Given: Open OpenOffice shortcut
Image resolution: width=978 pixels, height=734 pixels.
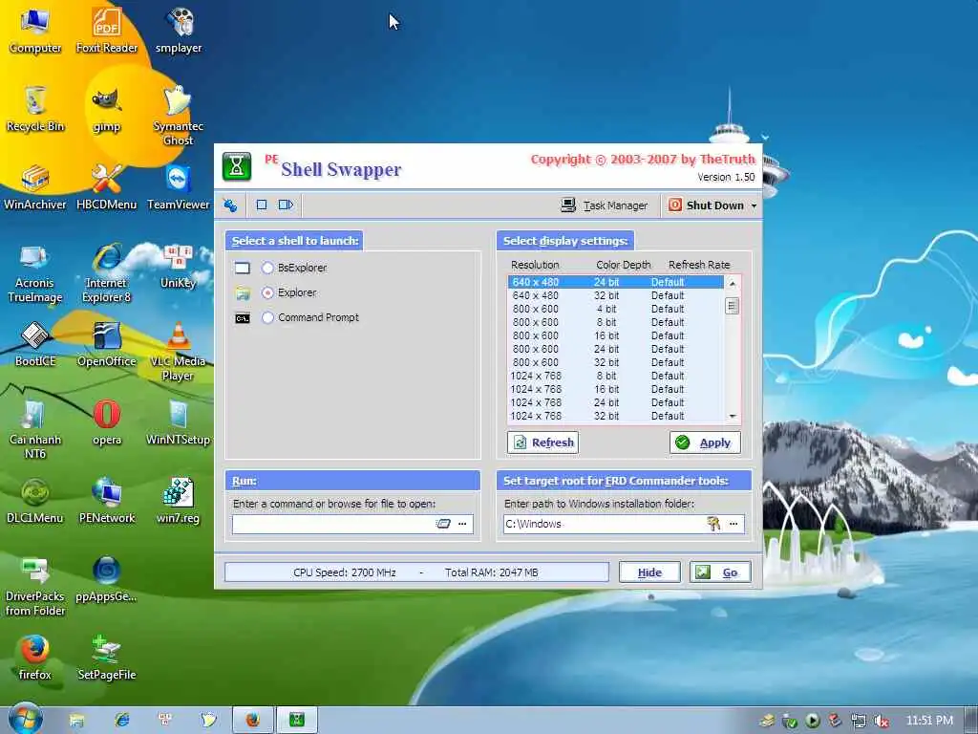Looking at the screenshot, I should [x=107, y=344].
